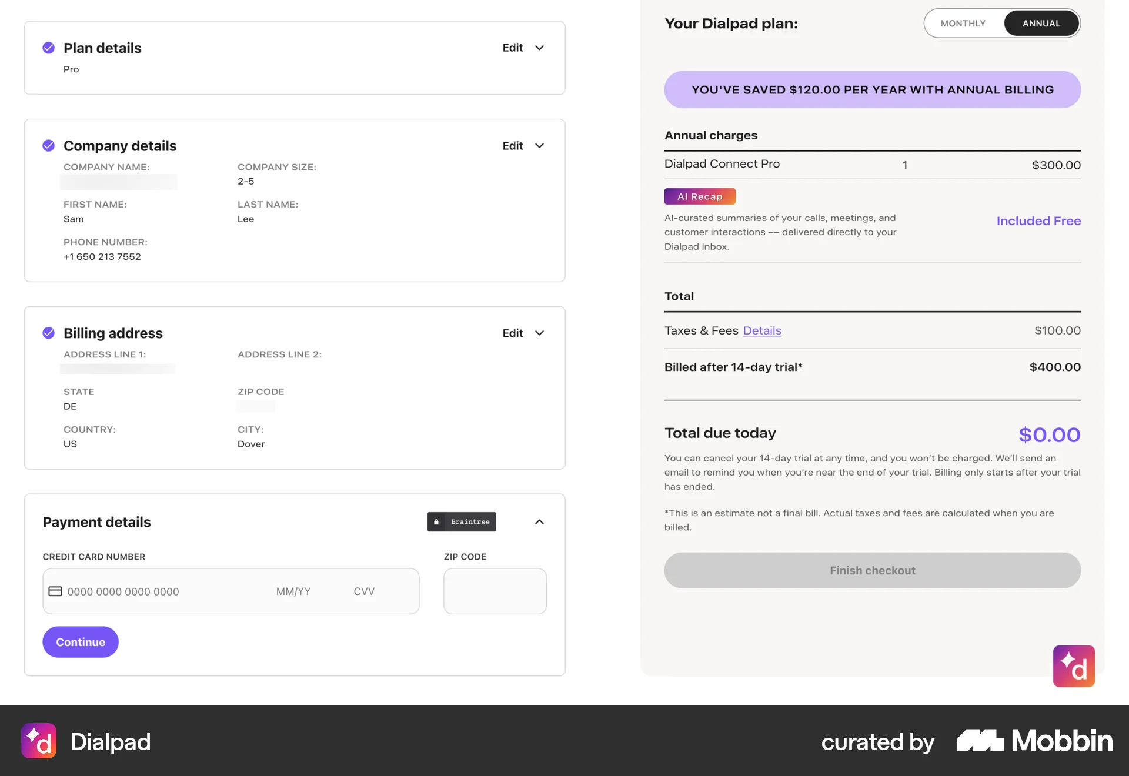Click Edit next to Billing address
Screen dimensions: 1129x776
[512, 333]
